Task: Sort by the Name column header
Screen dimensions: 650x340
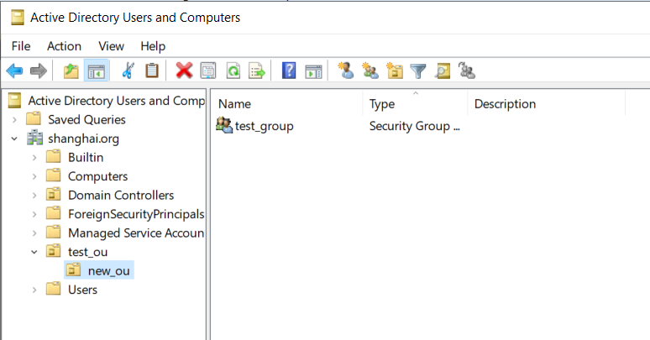Action: point(287,103)
